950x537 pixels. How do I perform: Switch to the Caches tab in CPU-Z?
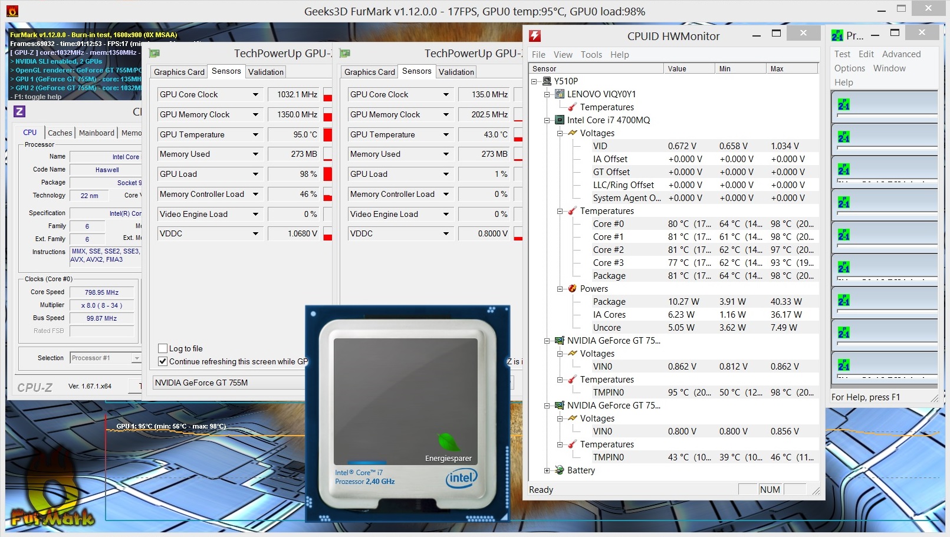click(60, 133)
